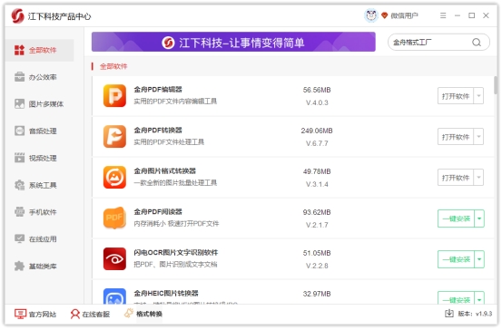Open 金舟PDF编辑器 with 打开软件 button

(x=456, y=96)
